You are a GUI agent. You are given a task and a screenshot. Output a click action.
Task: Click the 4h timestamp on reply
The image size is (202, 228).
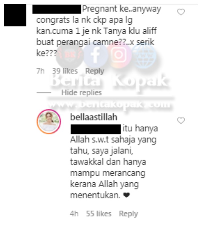coord(74,214)
